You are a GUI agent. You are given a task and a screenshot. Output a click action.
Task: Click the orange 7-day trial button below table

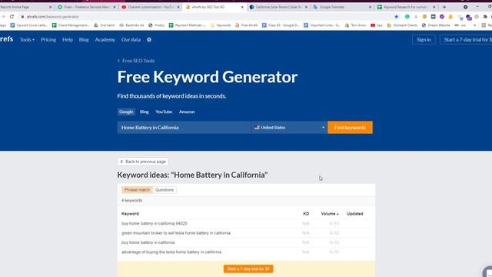coord(248,269)
